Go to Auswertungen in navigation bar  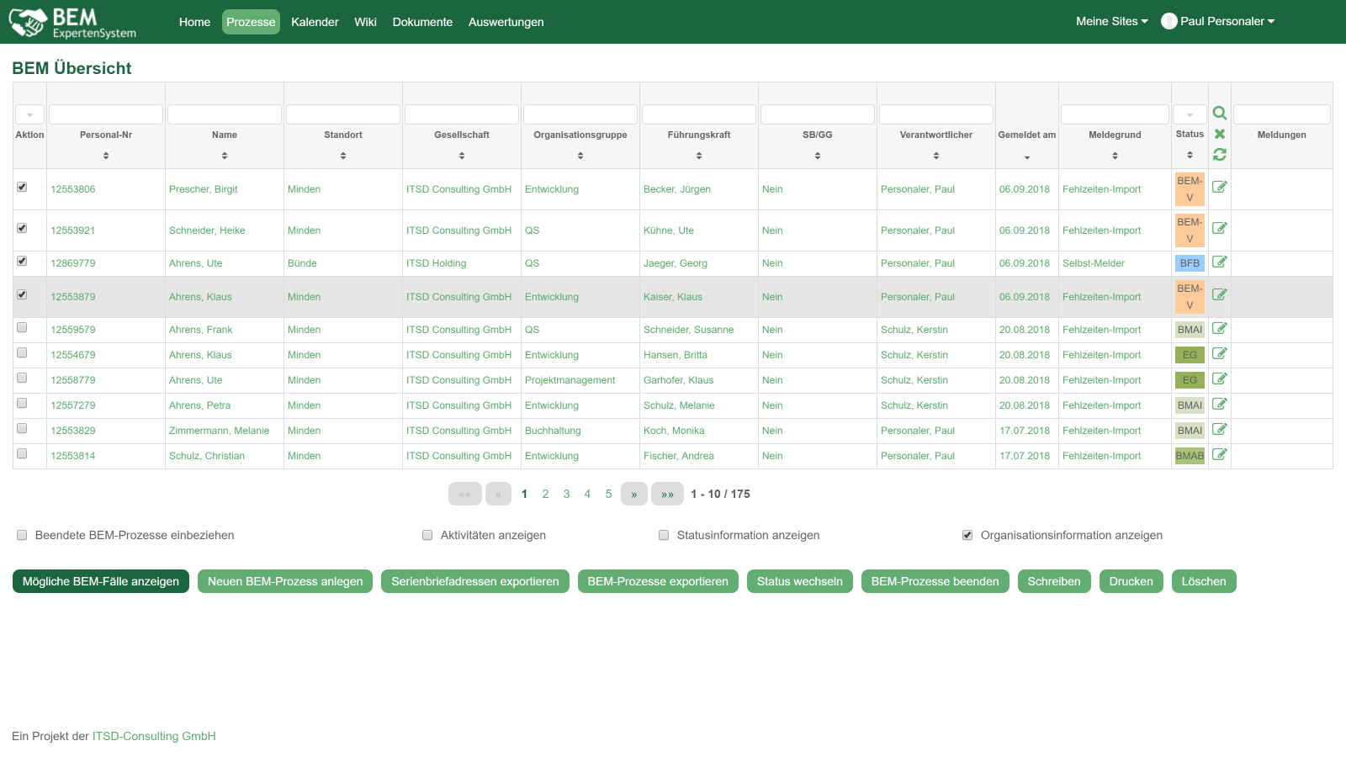[x=506, y=22]
